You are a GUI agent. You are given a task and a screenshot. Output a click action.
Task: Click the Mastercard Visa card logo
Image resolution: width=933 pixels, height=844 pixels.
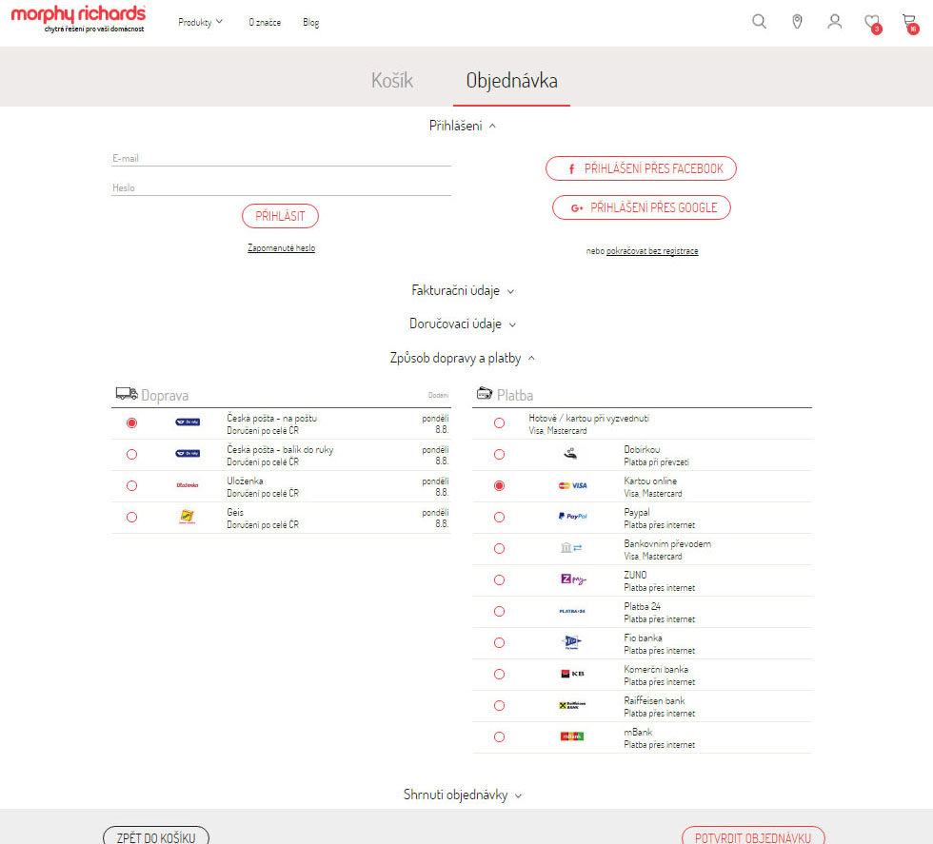point(572,485)
